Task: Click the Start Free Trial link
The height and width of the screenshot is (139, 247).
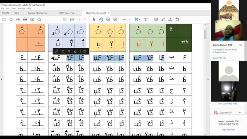Action: click(x=228, y=130)
